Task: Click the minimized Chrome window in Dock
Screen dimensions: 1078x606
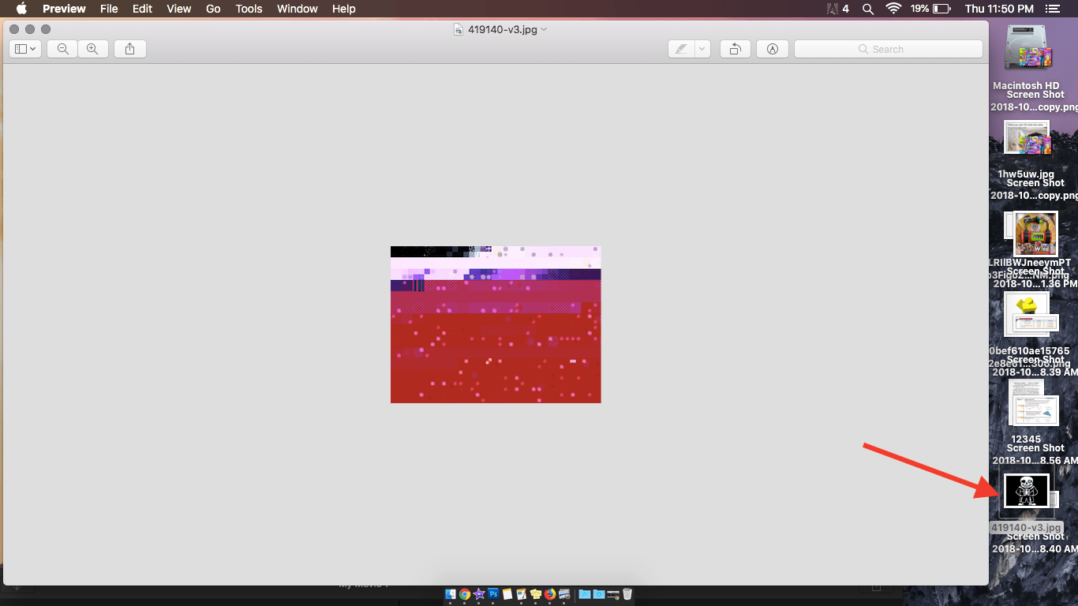Action: (613, 594)
